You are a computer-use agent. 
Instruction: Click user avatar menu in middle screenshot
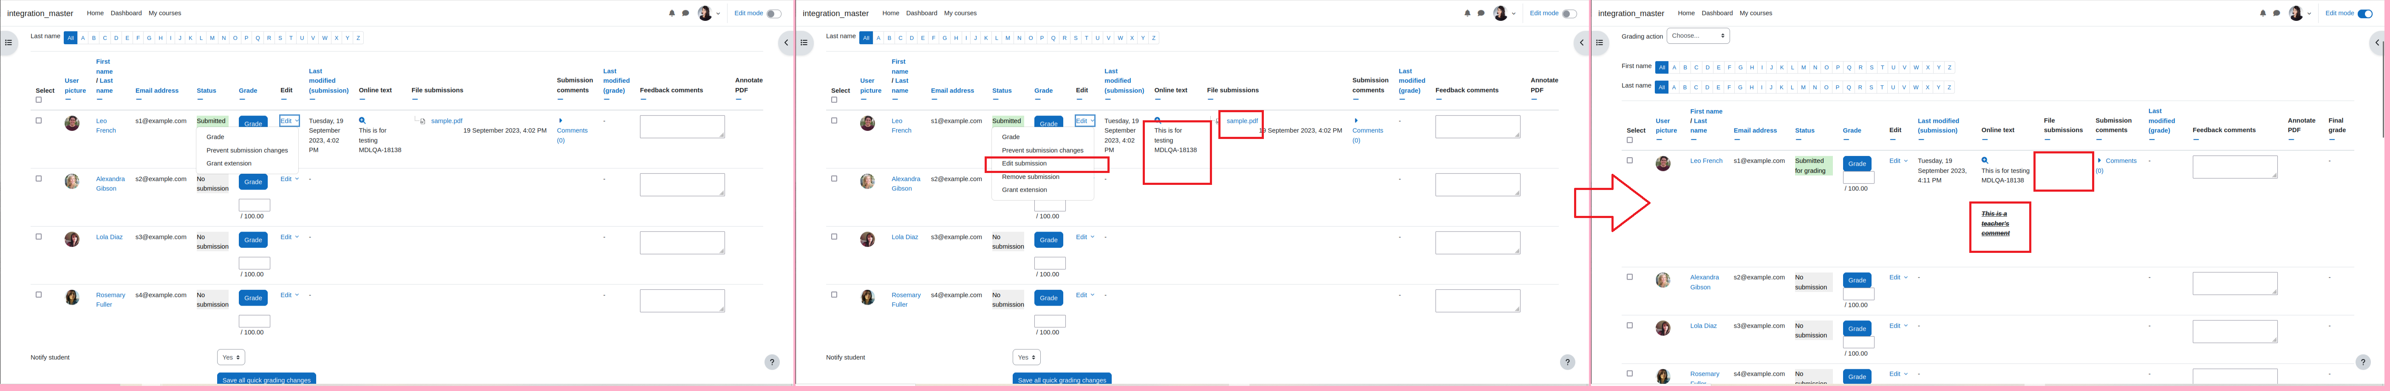pos(1504,13)
